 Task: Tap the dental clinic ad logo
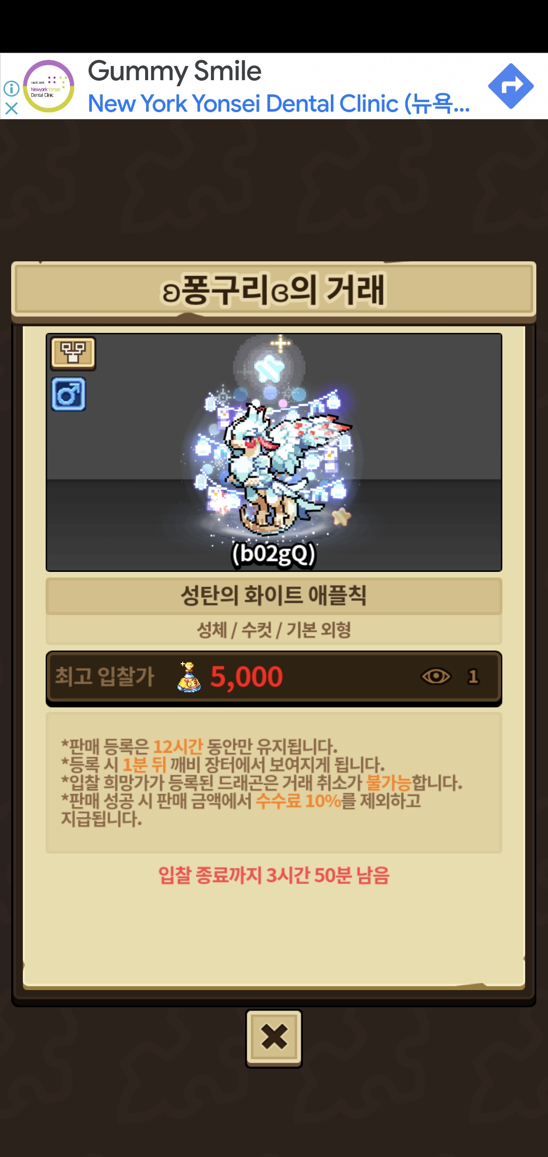[49, 86]
